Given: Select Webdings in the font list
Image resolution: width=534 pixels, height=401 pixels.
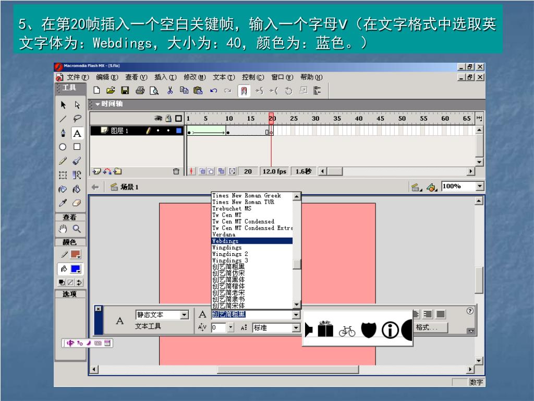Looking at the screenshot, I should [x=252, y=241].
